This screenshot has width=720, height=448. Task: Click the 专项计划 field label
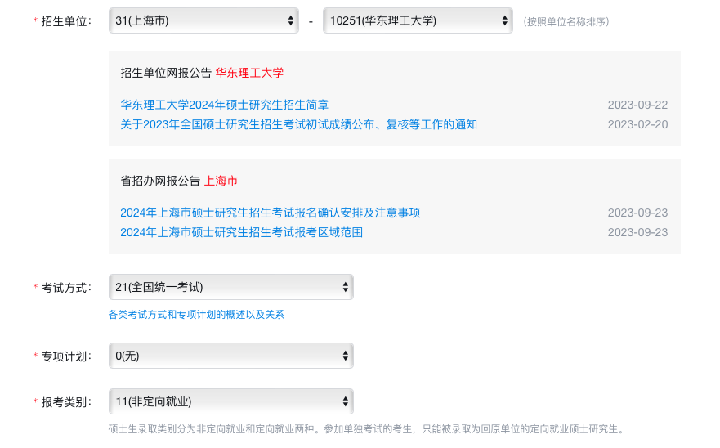pos(66,356)
